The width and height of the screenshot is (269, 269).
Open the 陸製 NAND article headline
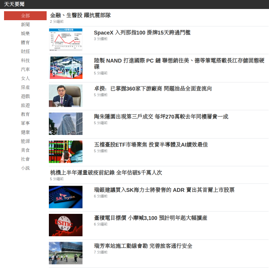click(x=179, y=64)
